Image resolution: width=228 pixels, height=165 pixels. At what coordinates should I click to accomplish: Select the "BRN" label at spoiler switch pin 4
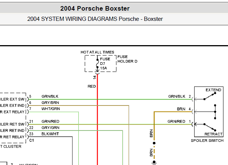point(181,109)
